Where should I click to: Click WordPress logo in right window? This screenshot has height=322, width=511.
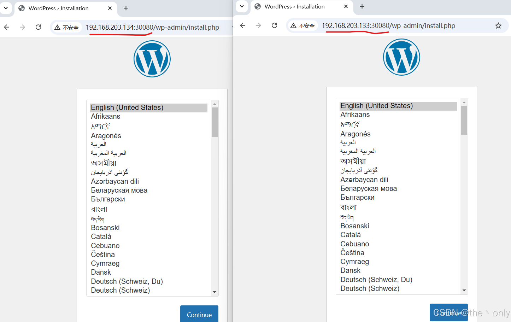[401, 57]
